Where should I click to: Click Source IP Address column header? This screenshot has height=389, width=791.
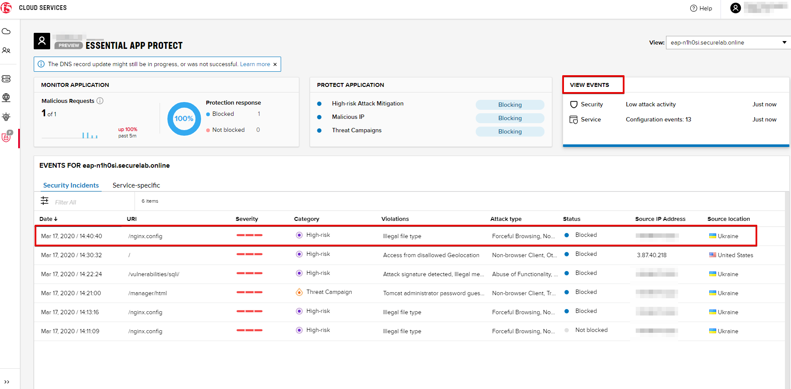click(660, 219)
